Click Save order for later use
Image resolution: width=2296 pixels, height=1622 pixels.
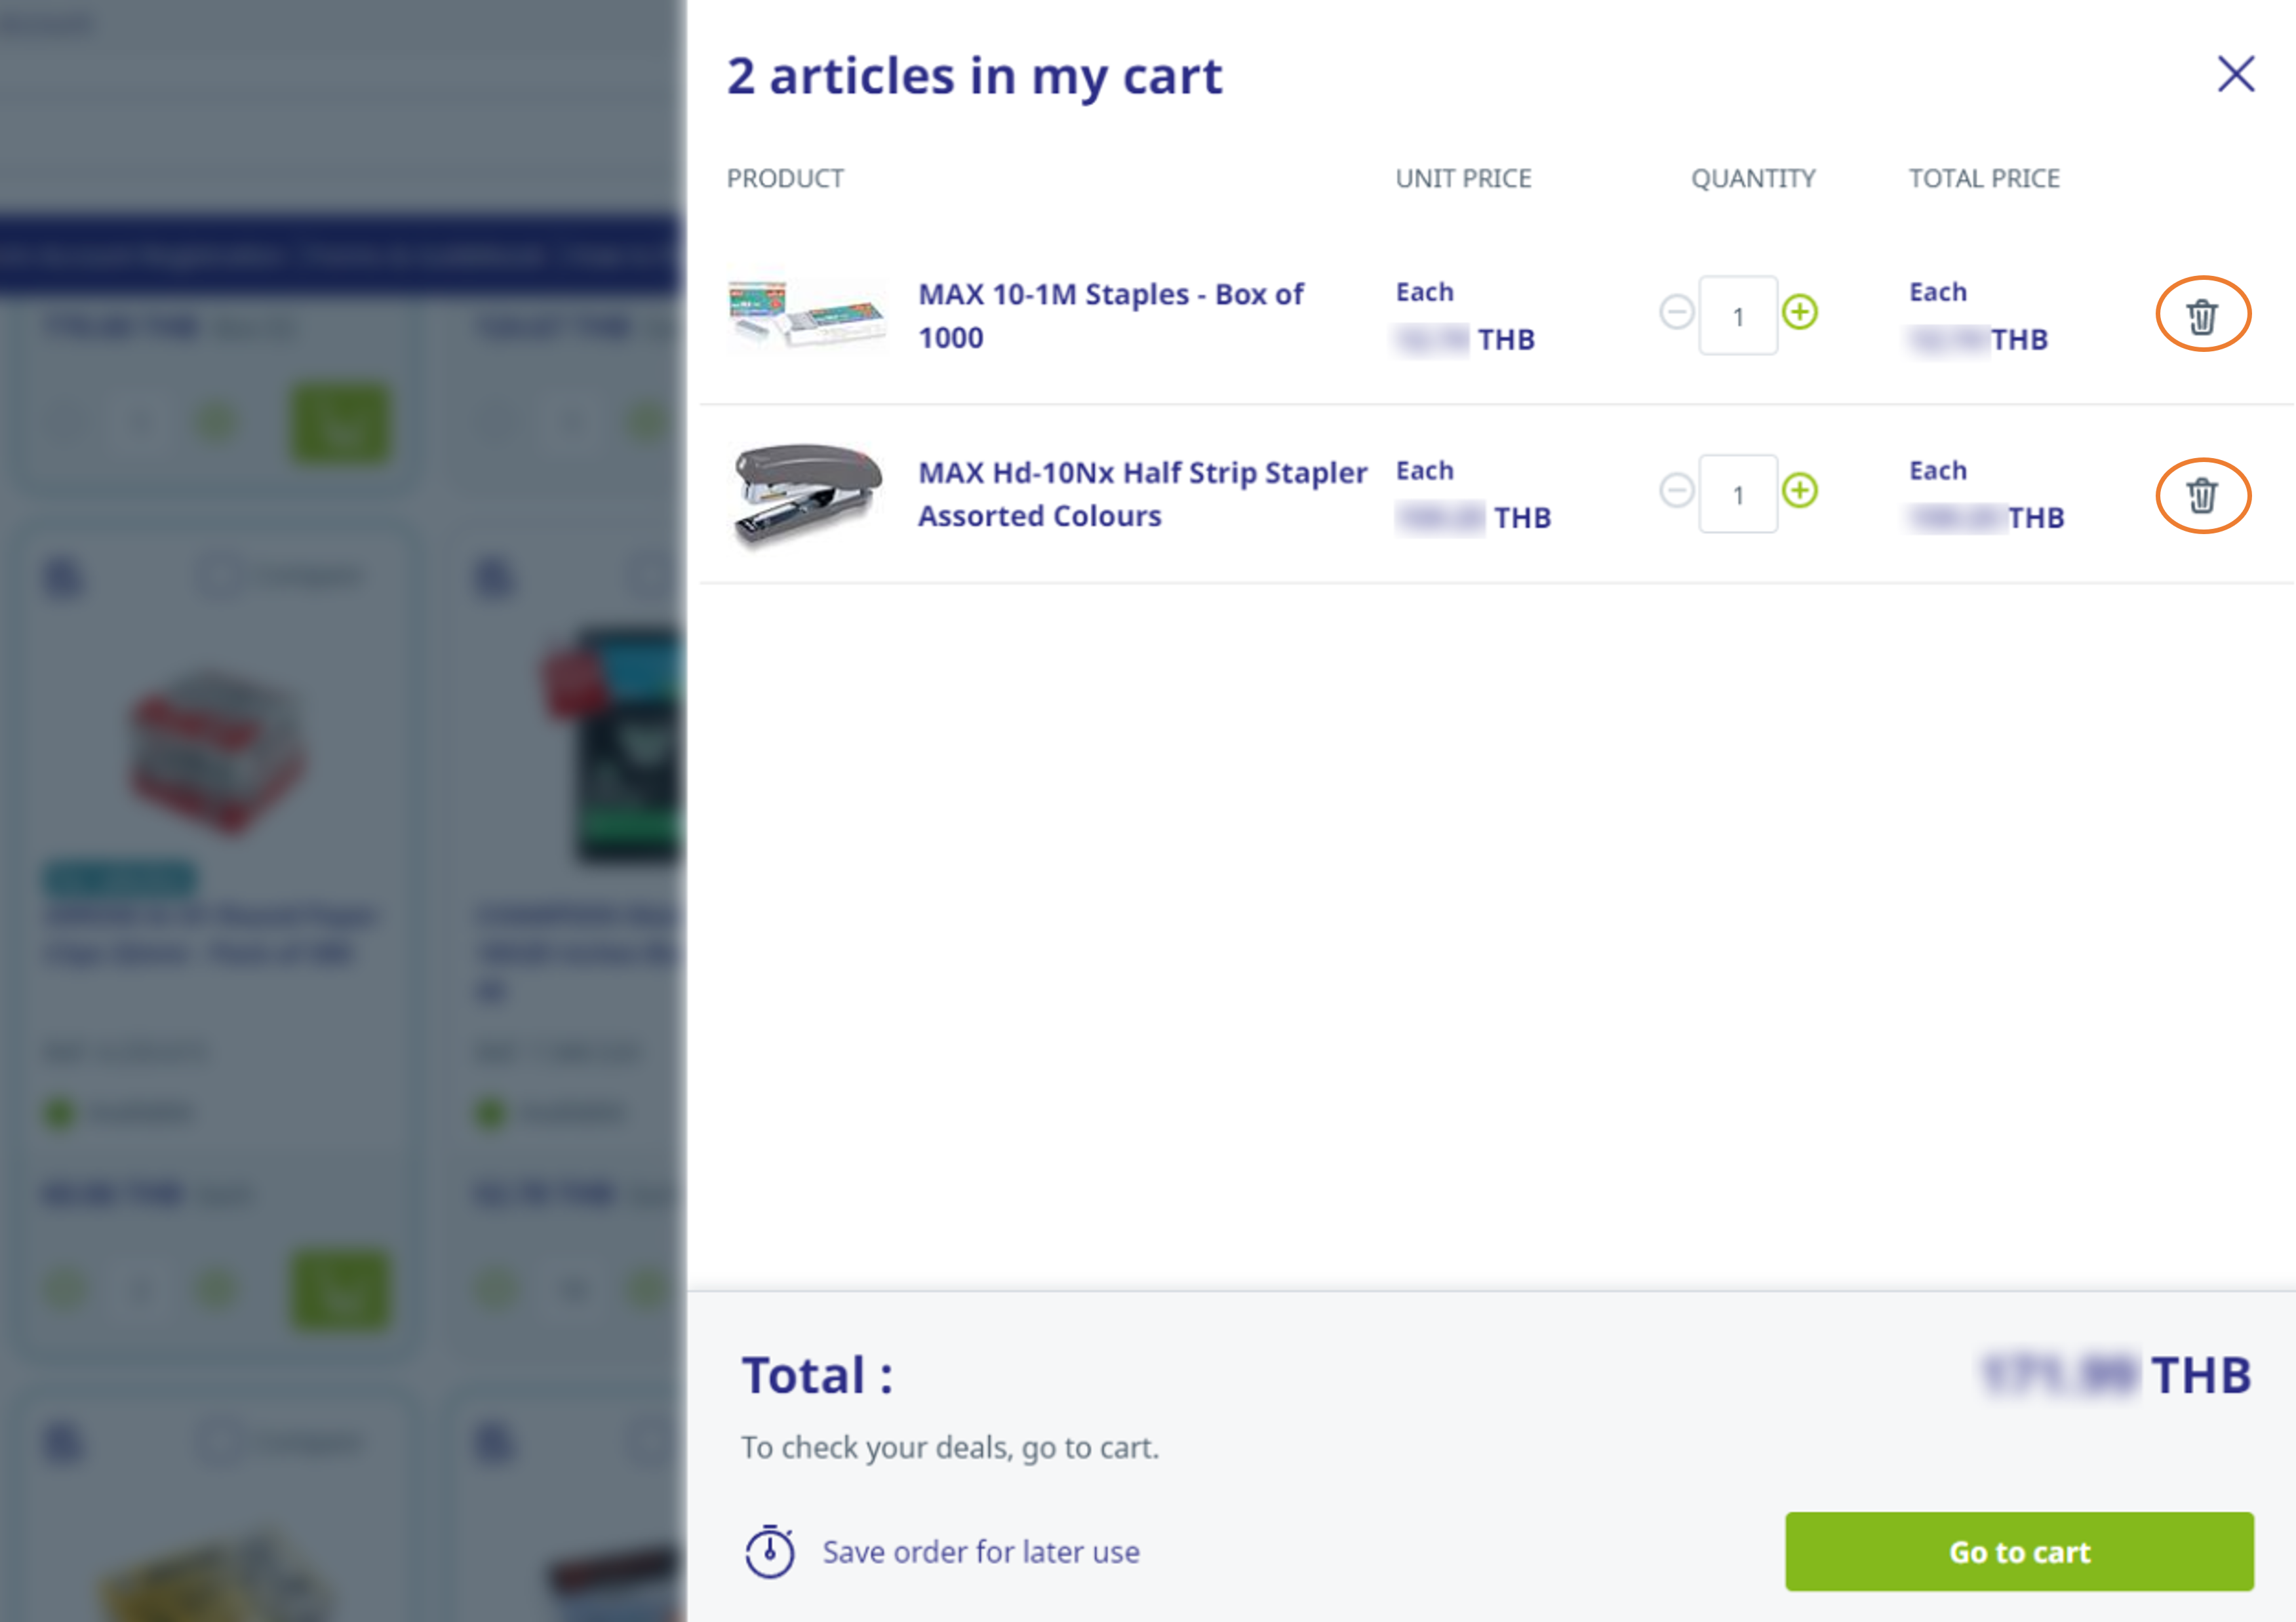[980, 1551]
